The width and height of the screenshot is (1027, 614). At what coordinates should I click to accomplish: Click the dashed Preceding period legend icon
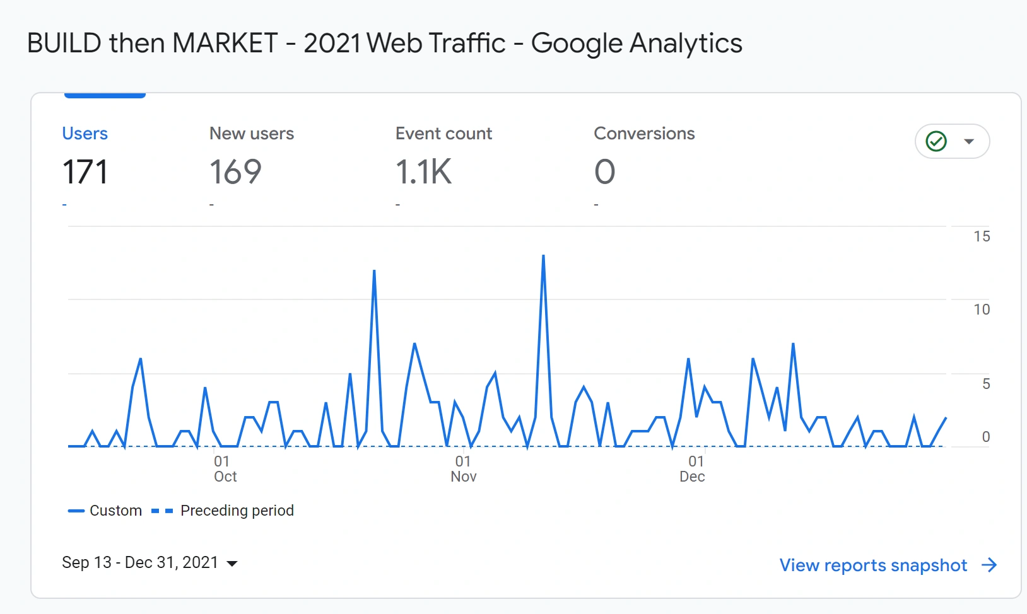pos(161,511)
